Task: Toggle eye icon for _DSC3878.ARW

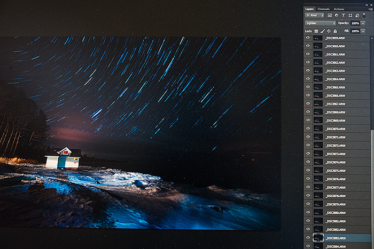Action: (x=308, y=196)
